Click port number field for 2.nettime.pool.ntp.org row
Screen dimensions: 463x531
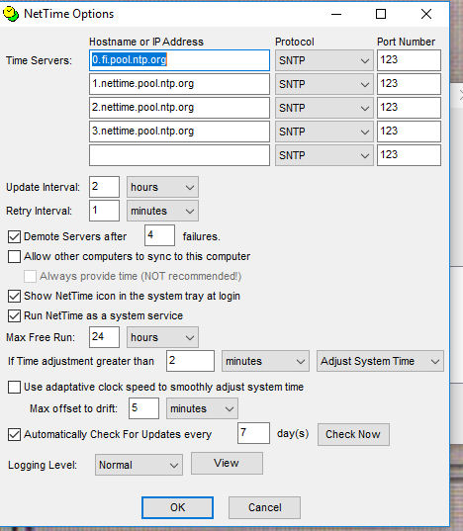[409, 108]
